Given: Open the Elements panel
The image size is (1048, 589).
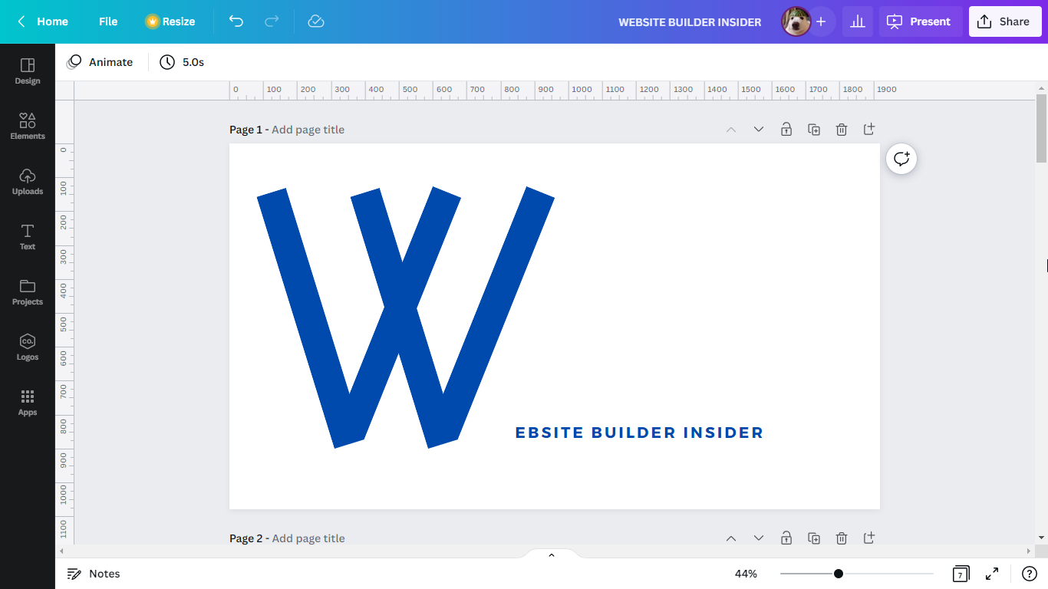Looking at the screenshot, I should (x=28, y=127).
